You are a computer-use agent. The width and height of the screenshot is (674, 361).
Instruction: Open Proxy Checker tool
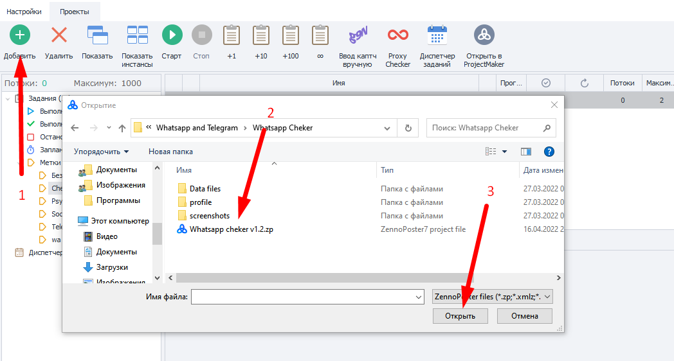[397, 35]
